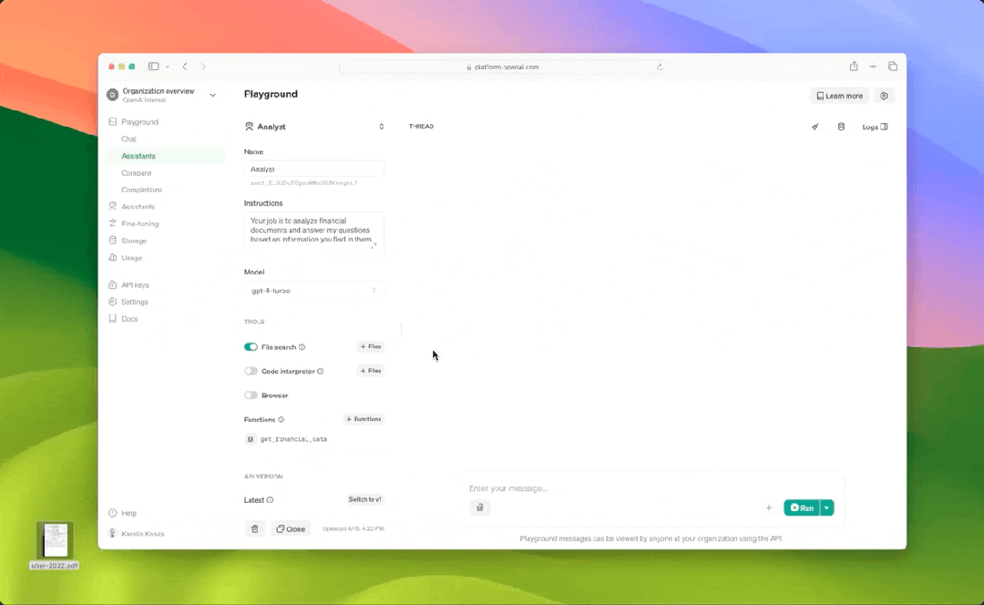Select Compare in the sidebar
Screen dimensions: 984x605
click(x=136, y=173)
